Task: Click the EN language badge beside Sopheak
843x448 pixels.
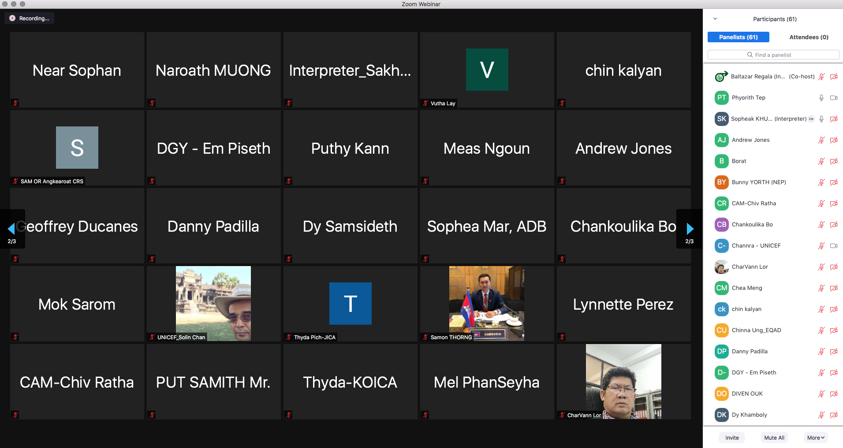Action: tap(811, 119)
